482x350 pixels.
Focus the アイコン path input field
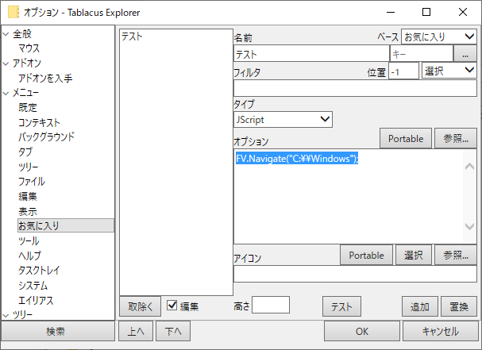[x=355, y=274]
